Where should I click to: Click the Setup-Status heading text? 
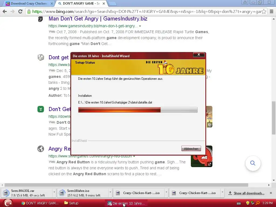coord(85,63)
